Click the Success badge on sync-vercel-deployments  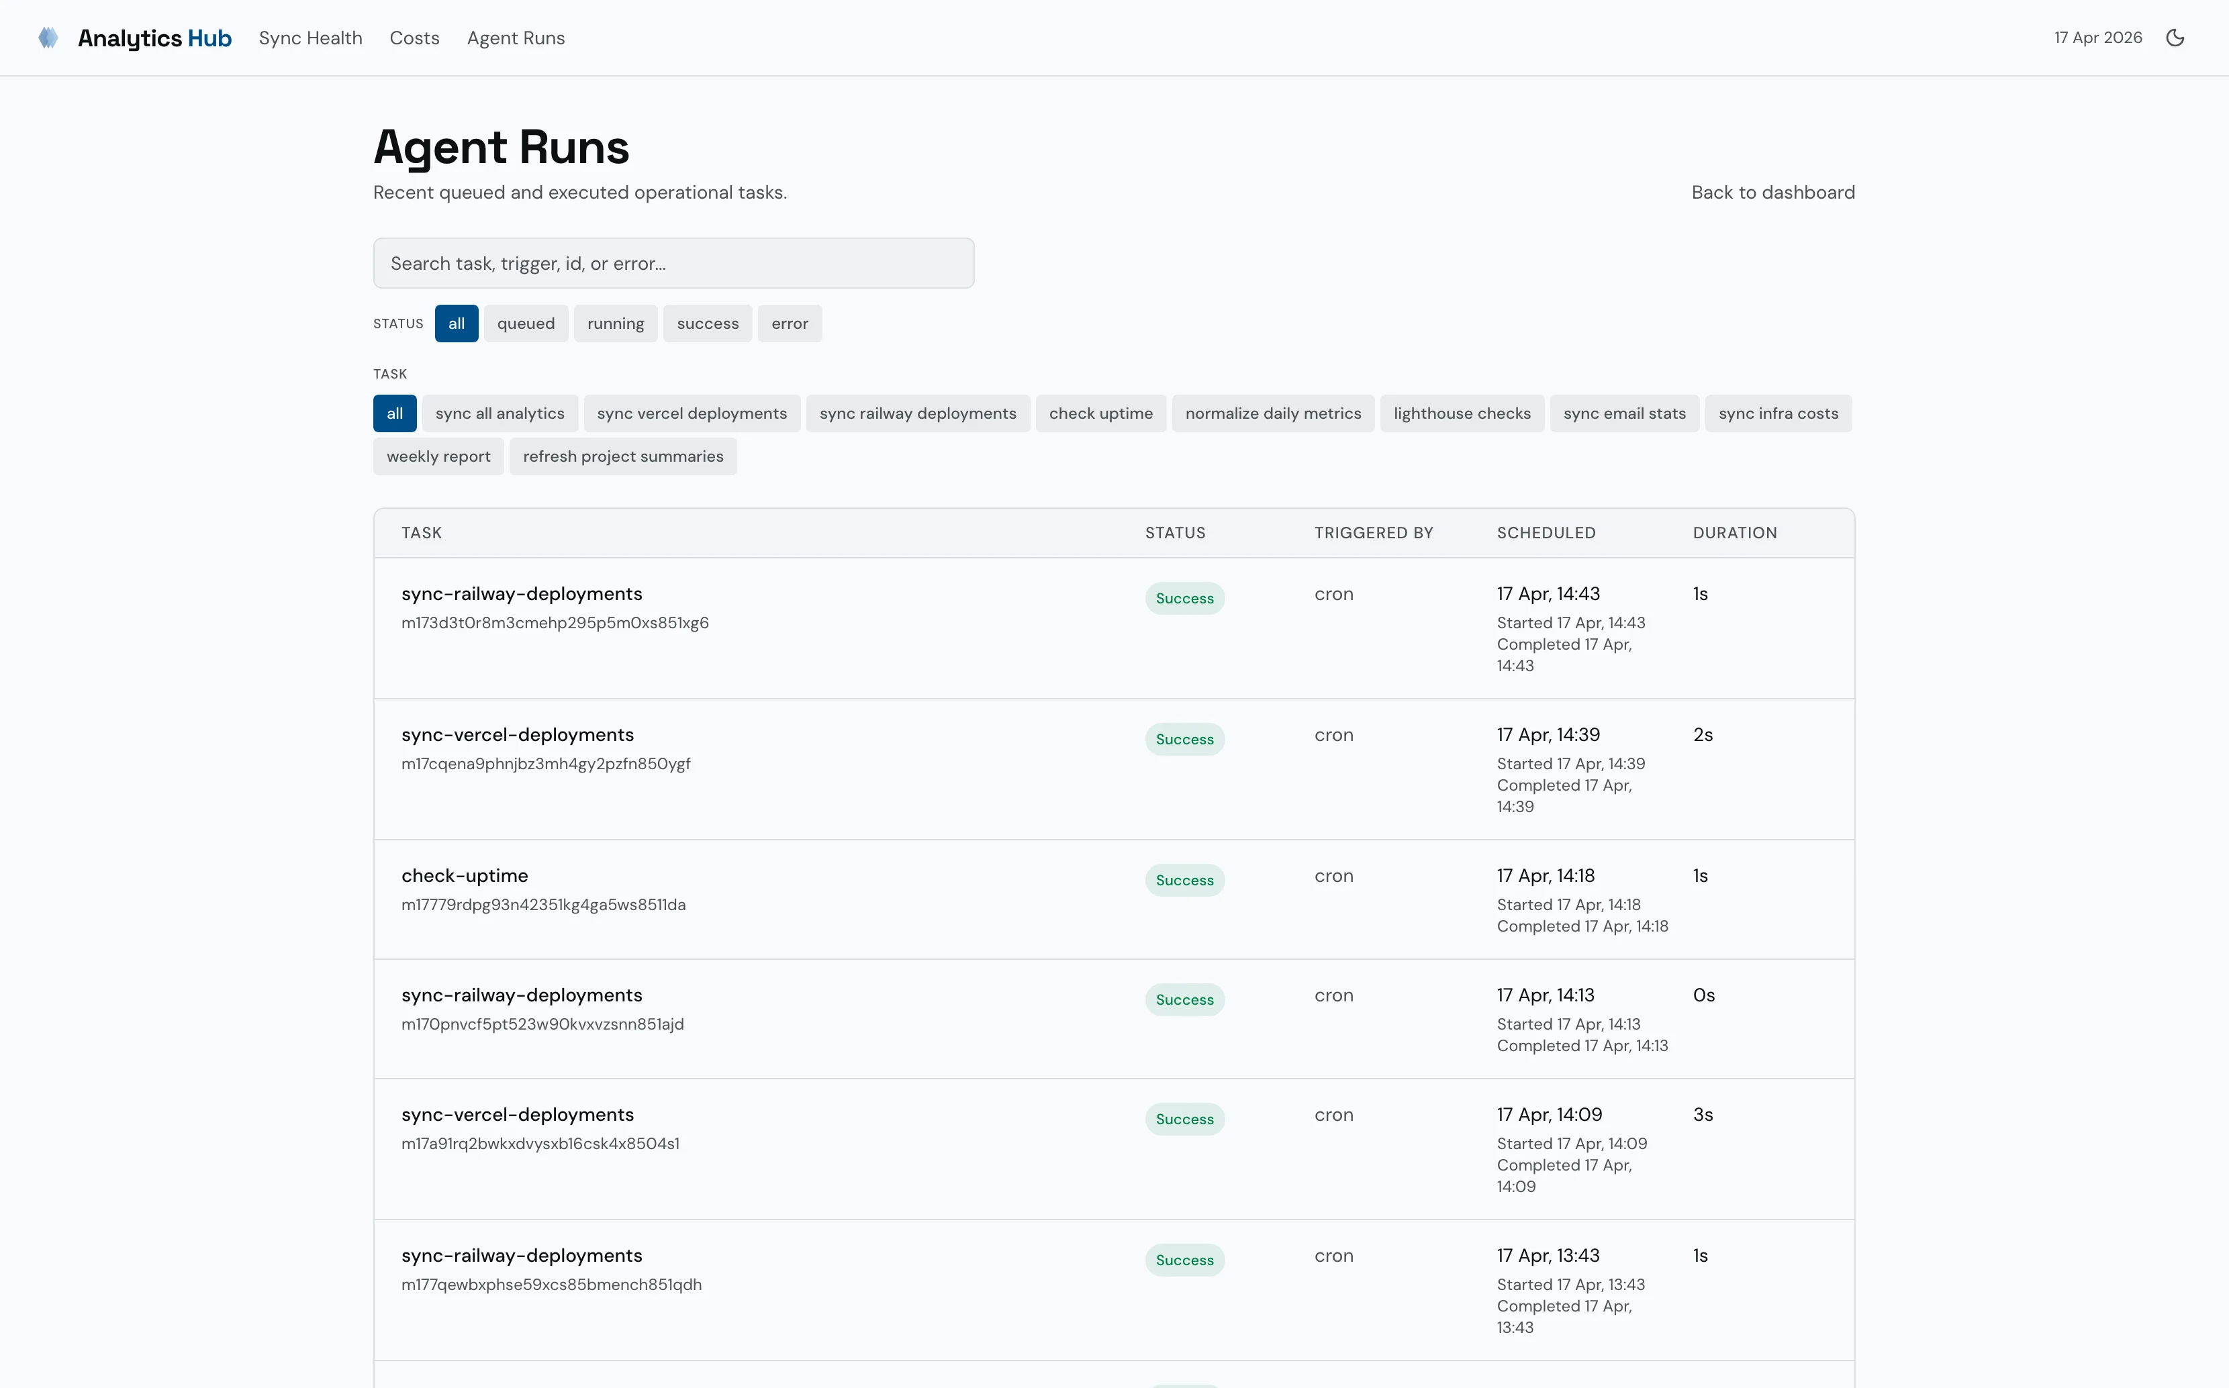tap(1184, 739)
